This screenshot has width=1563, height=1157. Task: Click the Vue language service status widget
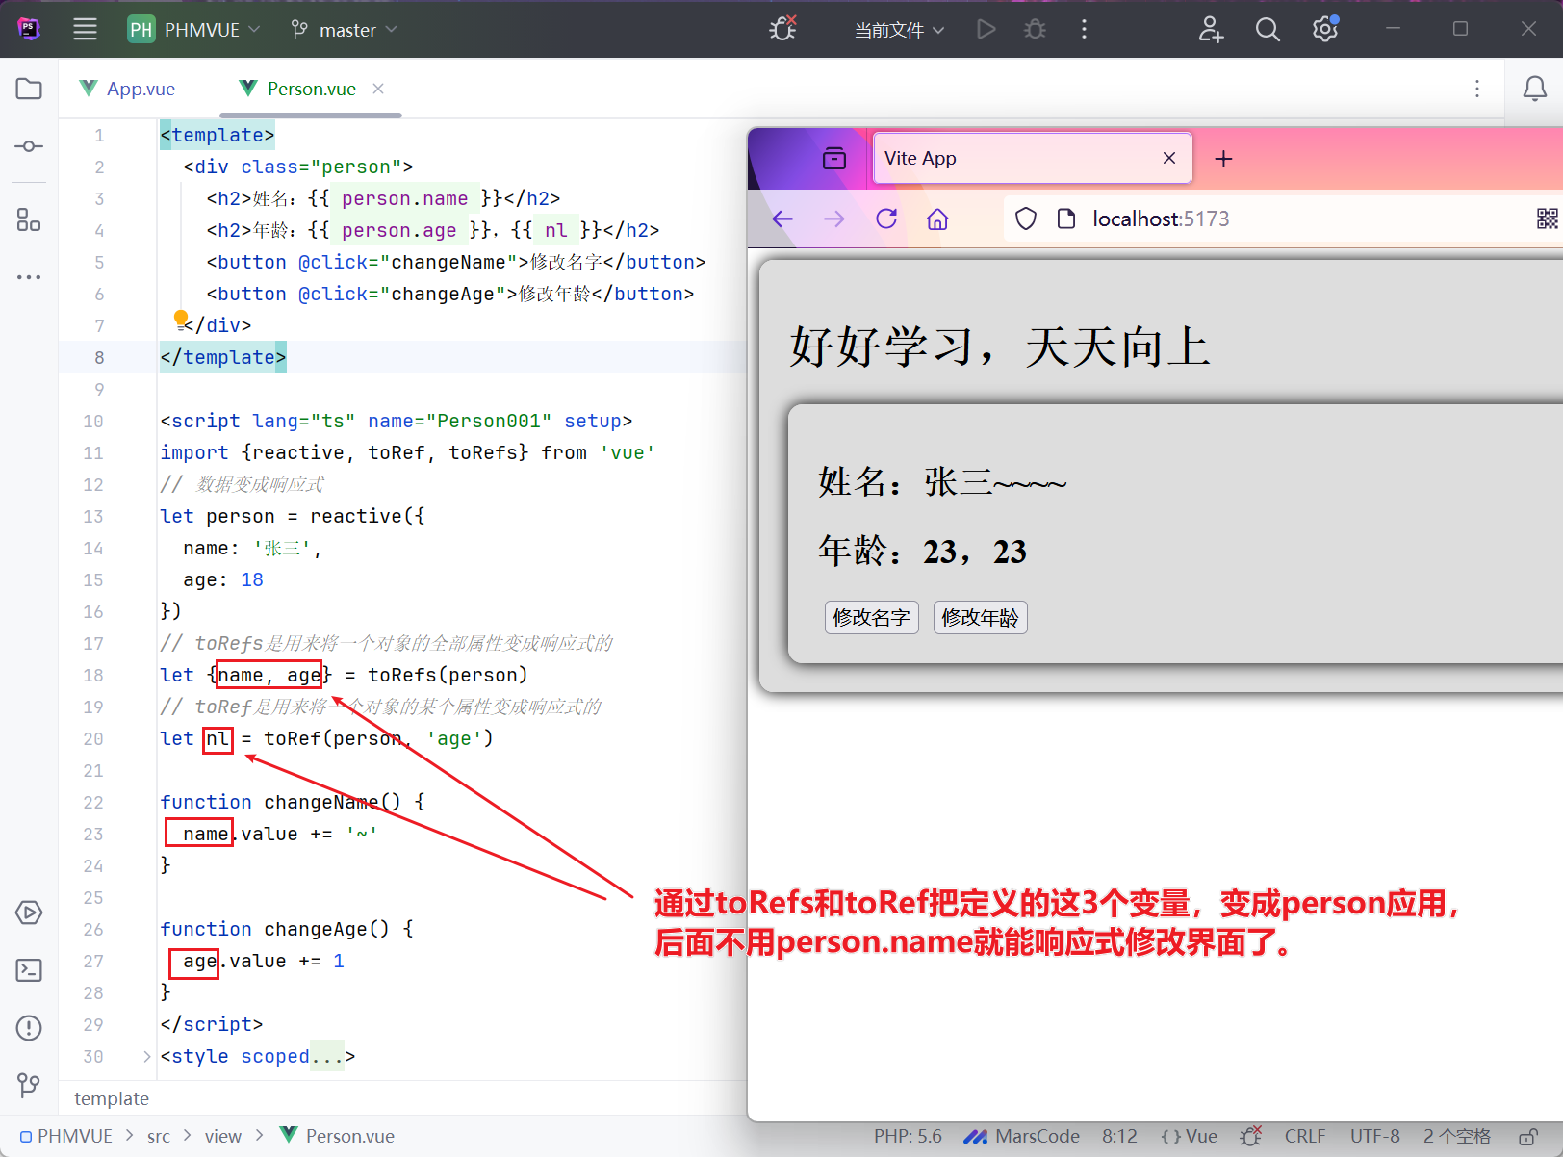point(1189,1136)
